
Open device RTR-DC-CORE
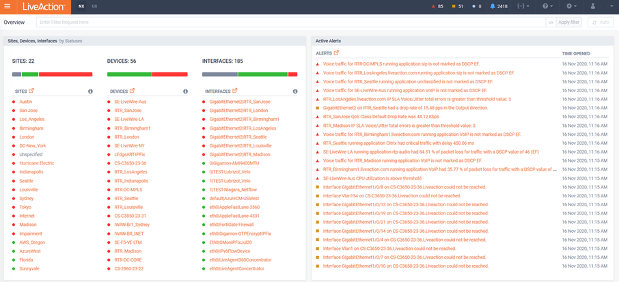coord(128,260)
